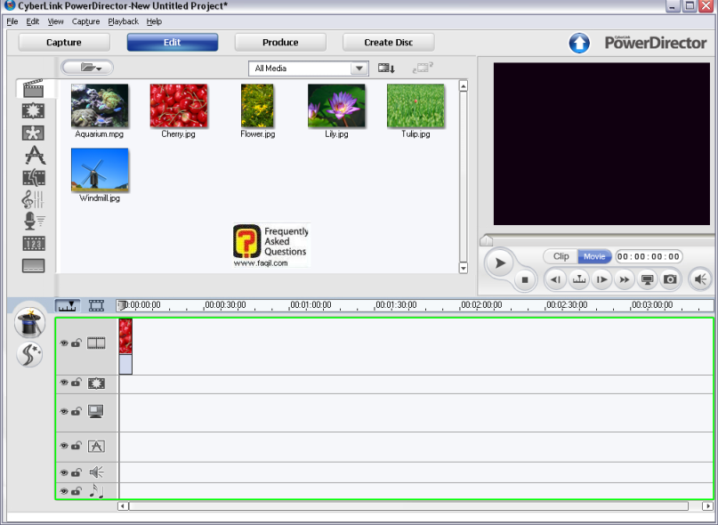Hide the video track with its eye icon
The width and height of the screenshot is (718, 525).
64,343
